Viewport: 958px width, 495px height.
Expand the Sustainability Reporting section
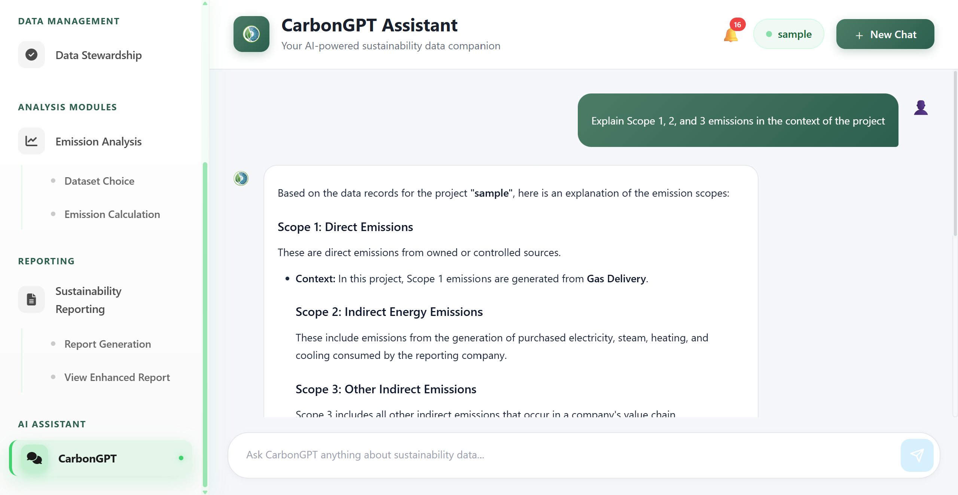point(88,300)
